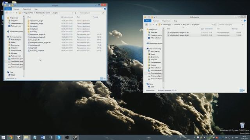
Task: Open Skype from the taskbar
Action: 59,137
